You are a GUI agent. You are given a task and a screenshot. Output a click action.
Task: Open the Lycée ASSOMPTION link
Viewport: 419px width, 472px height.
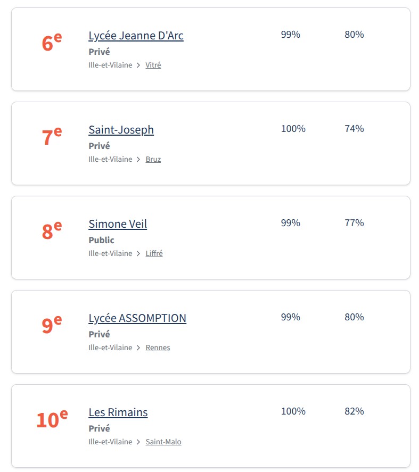coord(137,318)
